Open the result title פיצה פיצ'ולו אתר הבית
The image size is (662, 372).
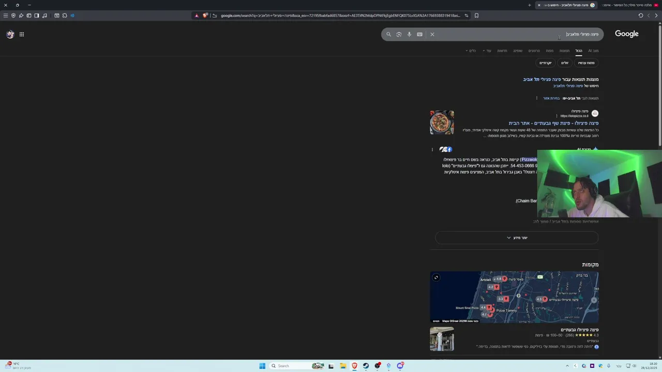coord(553,123)
